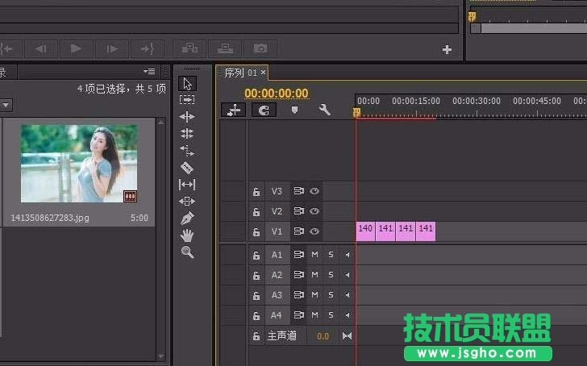Image resolution: width=587 pixels, height=366 pixels.
Task: Mute the A2 audio track
Action: pyautogui.click(x=314, y=275)
